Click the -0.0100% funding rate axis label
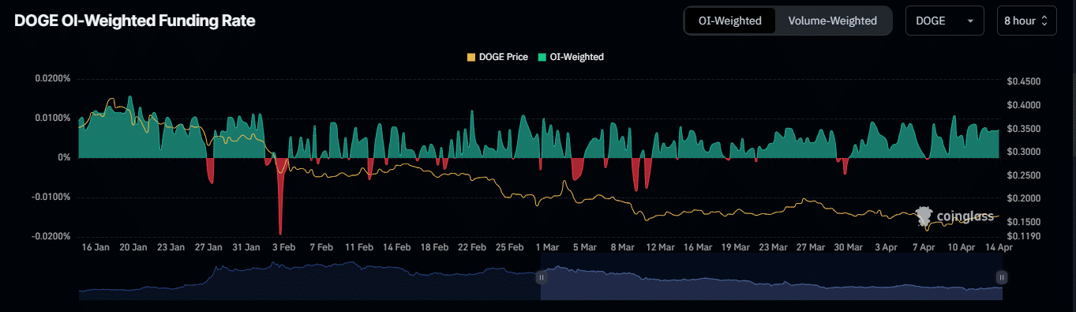The image size is (1076, 312). pos(51,197)
